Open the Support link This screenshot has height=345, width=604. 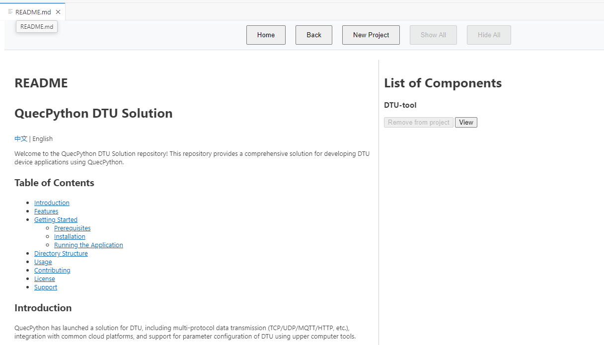46,287
